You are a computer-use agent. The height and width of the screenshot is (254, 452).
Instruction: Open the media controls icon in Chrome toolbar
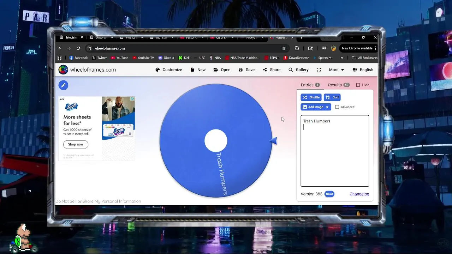(324, 48)
